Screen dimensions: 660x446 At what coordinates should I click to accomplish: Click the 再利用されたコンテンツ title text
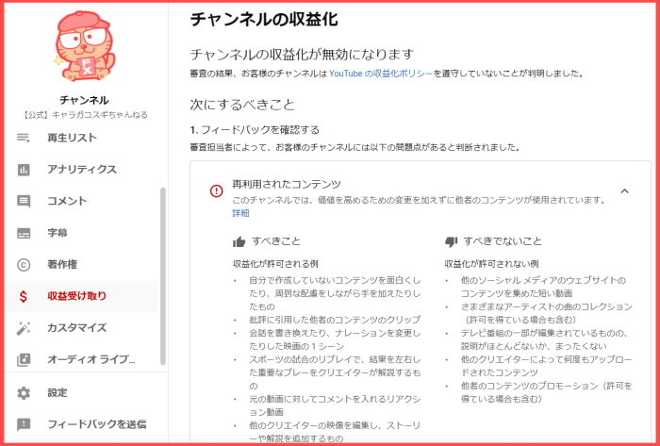point(287,184)
